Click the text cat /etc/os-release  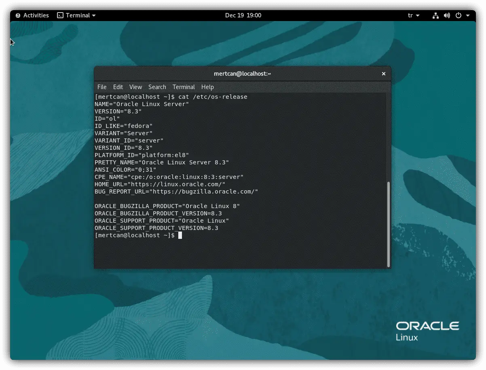(213, 97)
